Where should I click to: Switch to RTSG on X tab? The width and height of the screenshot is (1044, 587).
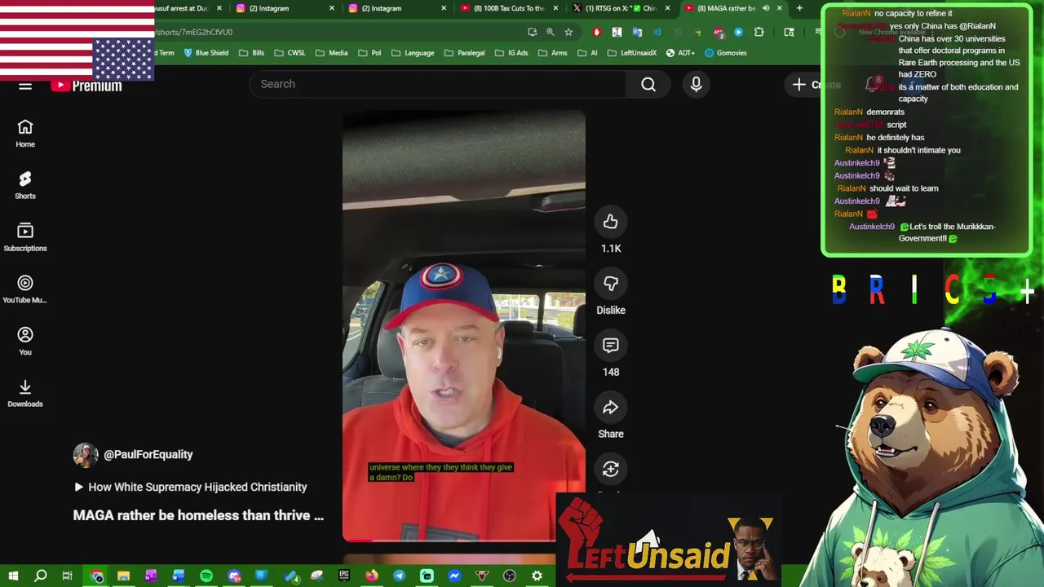coord(623,8)
